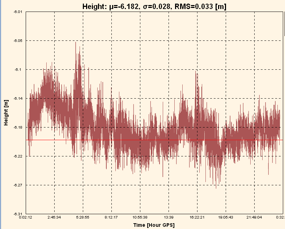Click the -6.05 tick on the height axis
The image size is (285, 229).
pos(18,41)
